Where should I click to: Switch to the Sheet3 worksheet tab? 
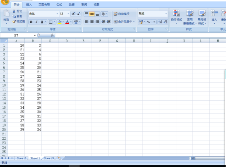(x=48, y=158)
